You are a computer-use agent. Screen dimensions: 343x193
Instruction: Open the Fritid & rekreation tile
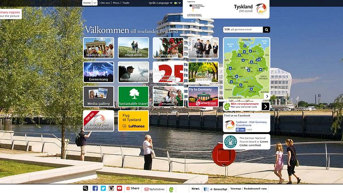[133, 48]
